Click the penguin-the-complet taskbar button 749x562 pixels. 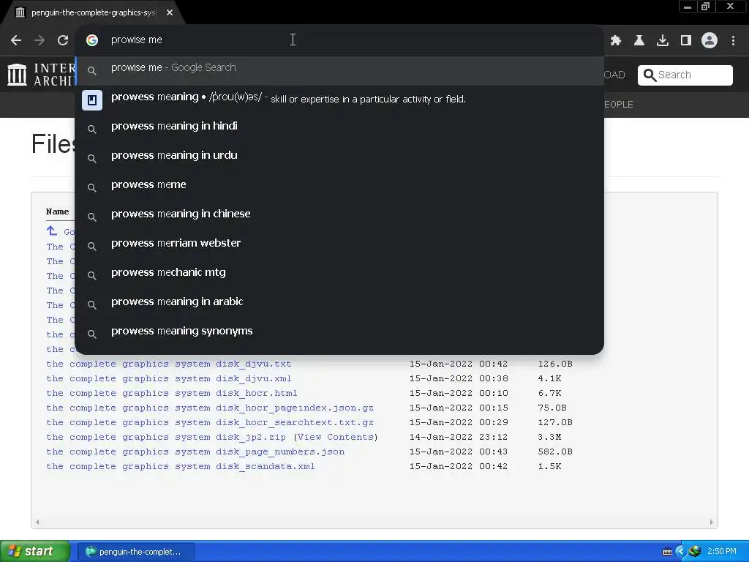point(135,552)
